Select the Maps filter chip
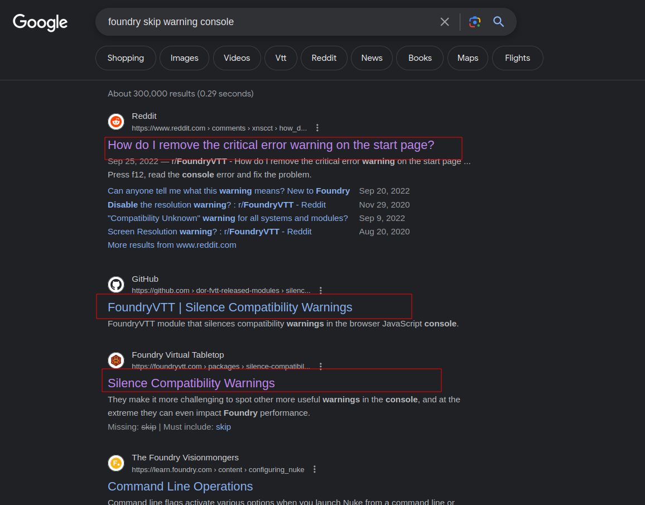 (468, 57)
